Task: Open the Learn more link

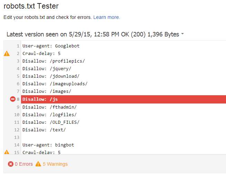Action: tap(107, 17)
